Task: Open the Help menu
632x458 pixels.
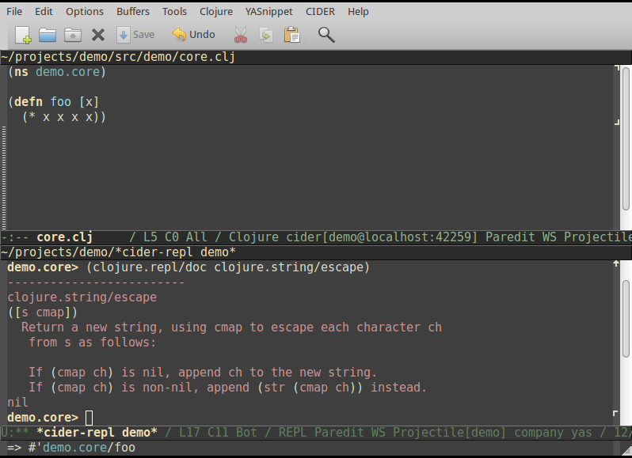Action: [358, 12]
